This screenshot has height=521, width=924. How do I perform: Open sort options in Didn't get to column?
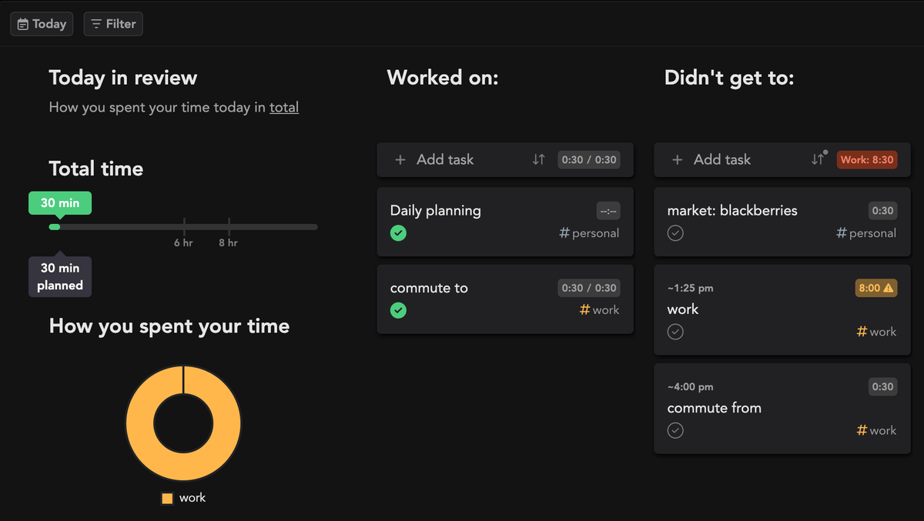[x=819, y=159]
